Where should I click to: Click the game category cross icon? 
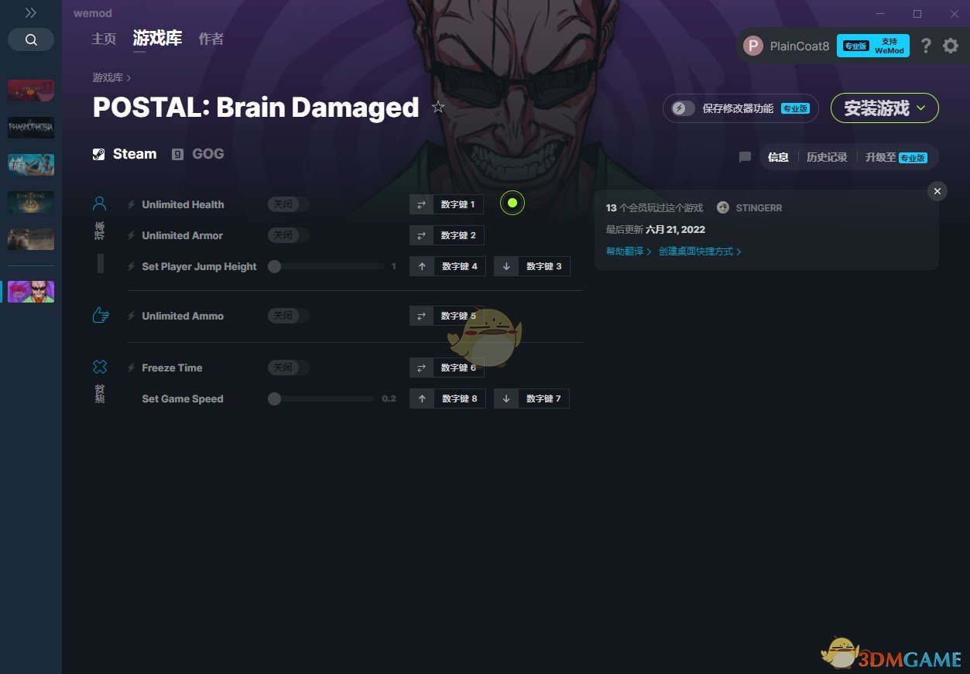pyautogui.click(x=100, y=367)
